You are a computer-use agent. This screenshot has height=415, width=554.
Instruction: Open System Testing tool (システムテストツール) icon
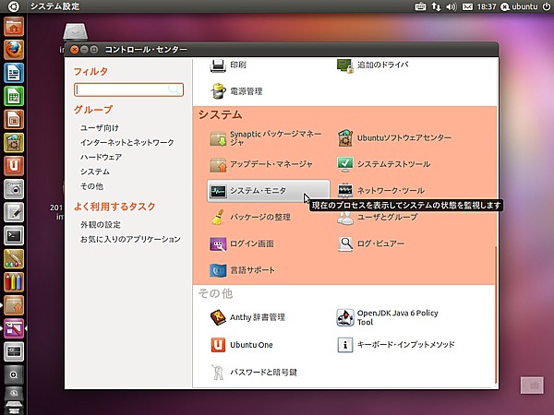(345, 164)
